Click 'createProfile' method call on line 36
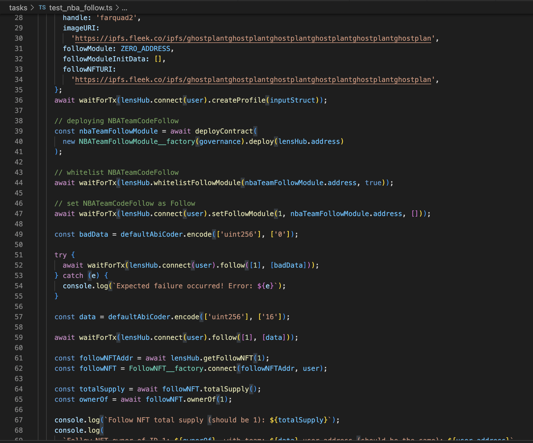 239,100
